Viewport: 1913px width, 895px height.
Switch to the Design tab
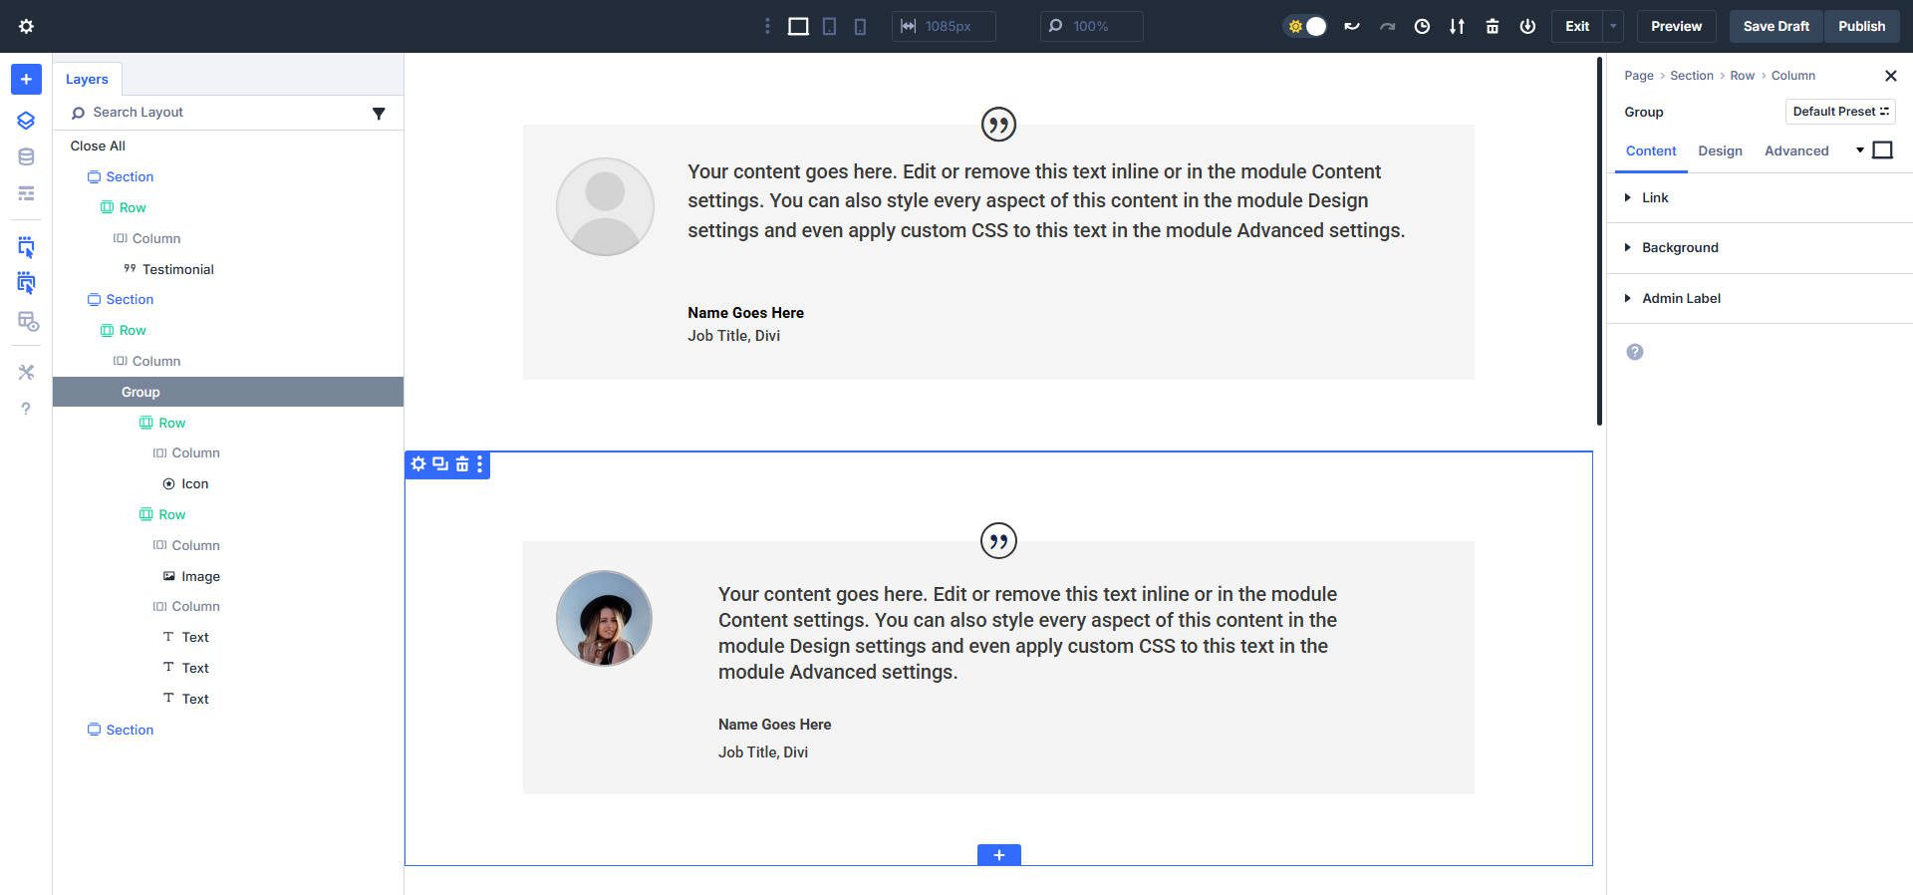1720,151
